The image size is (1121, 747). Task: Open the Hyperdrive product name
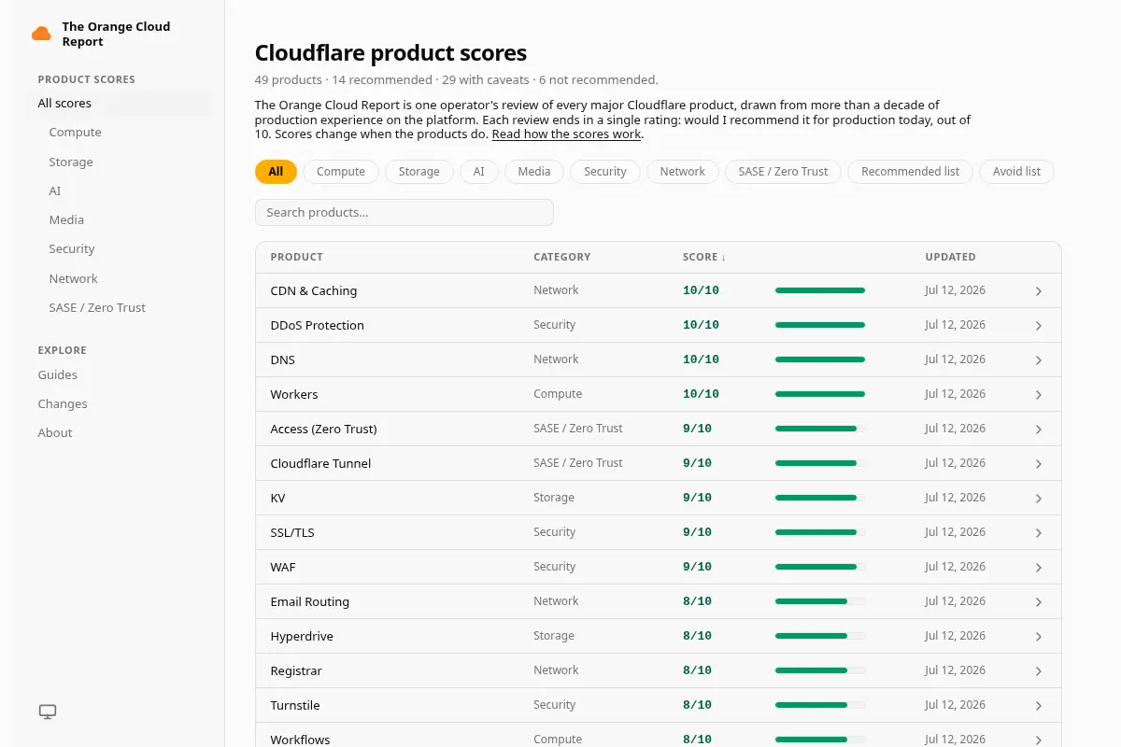coord(302,636)
